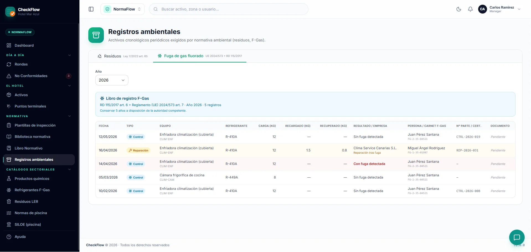Click 'Cámara frigorífica de cocina' equipment name
The width and height of the screenshot is (531, 252).
click(182, 175)
